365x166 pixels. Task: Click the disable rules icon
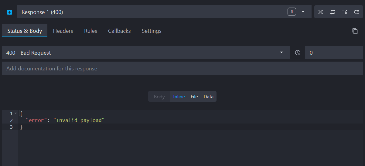tap(344, 12)
